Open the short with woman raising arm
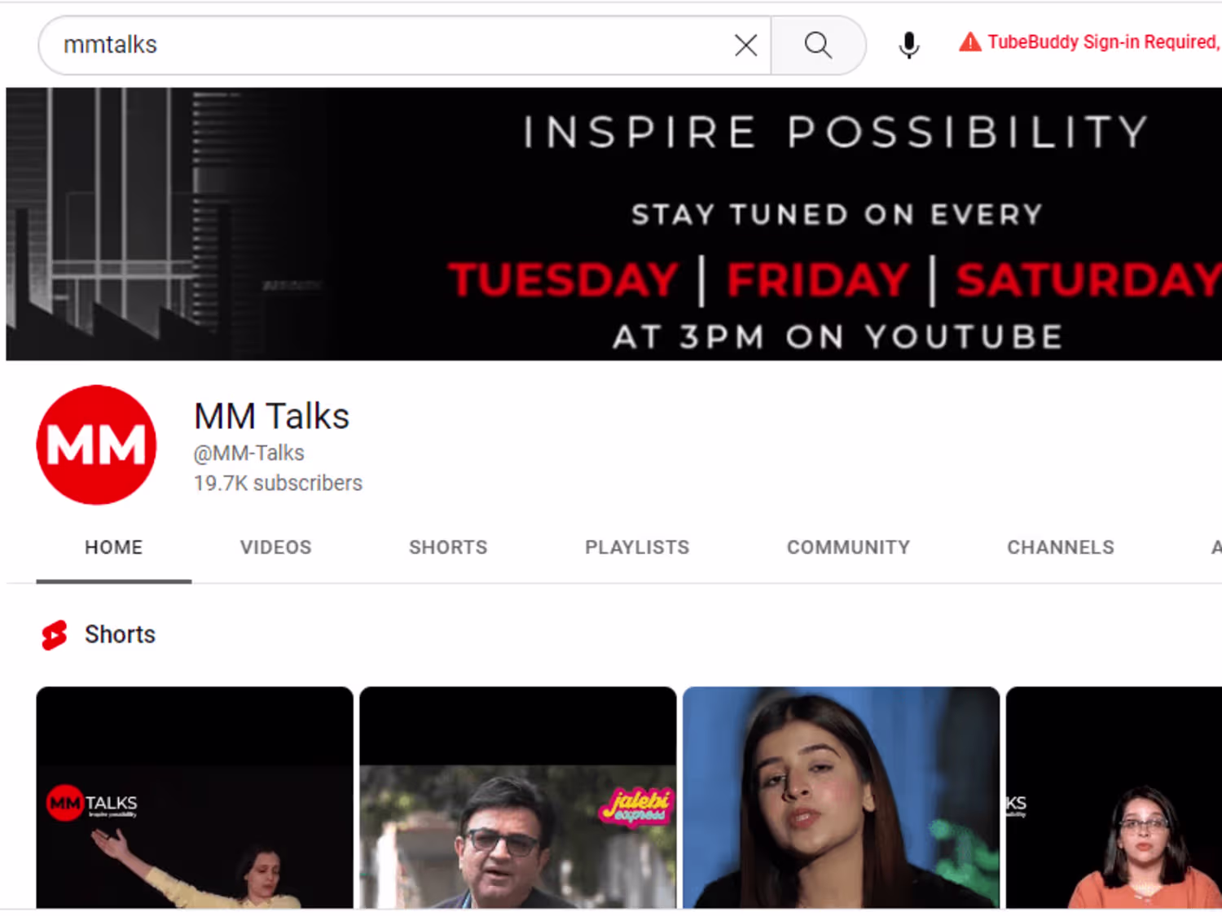This screenshot has width=1222, height=916. point(195,798)
